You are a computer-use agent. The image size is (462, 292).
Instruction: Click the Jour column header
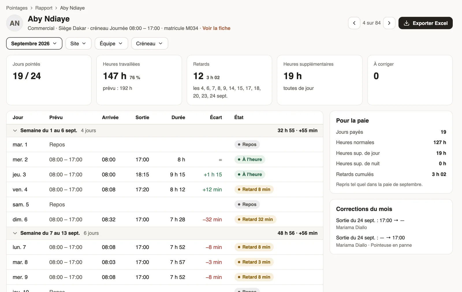click(x=18, y=117)
